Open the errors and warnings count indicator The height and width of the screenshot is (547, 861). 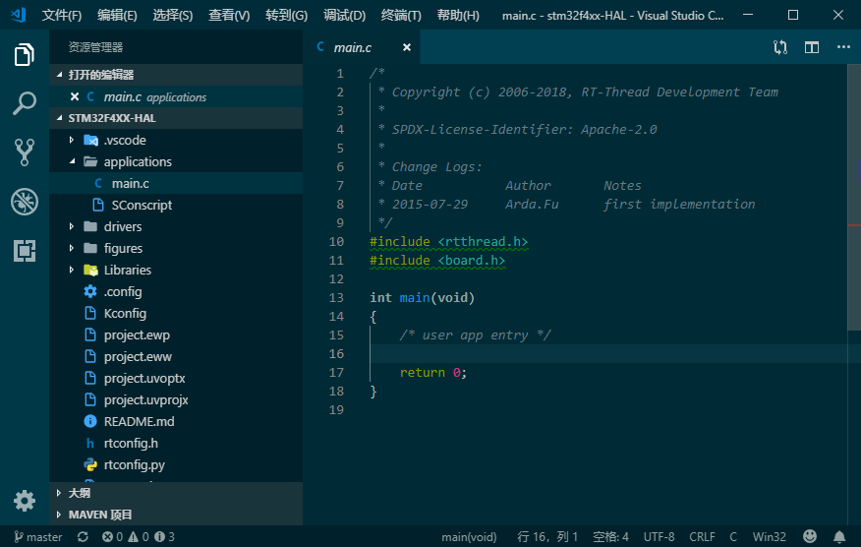(139, 536)
